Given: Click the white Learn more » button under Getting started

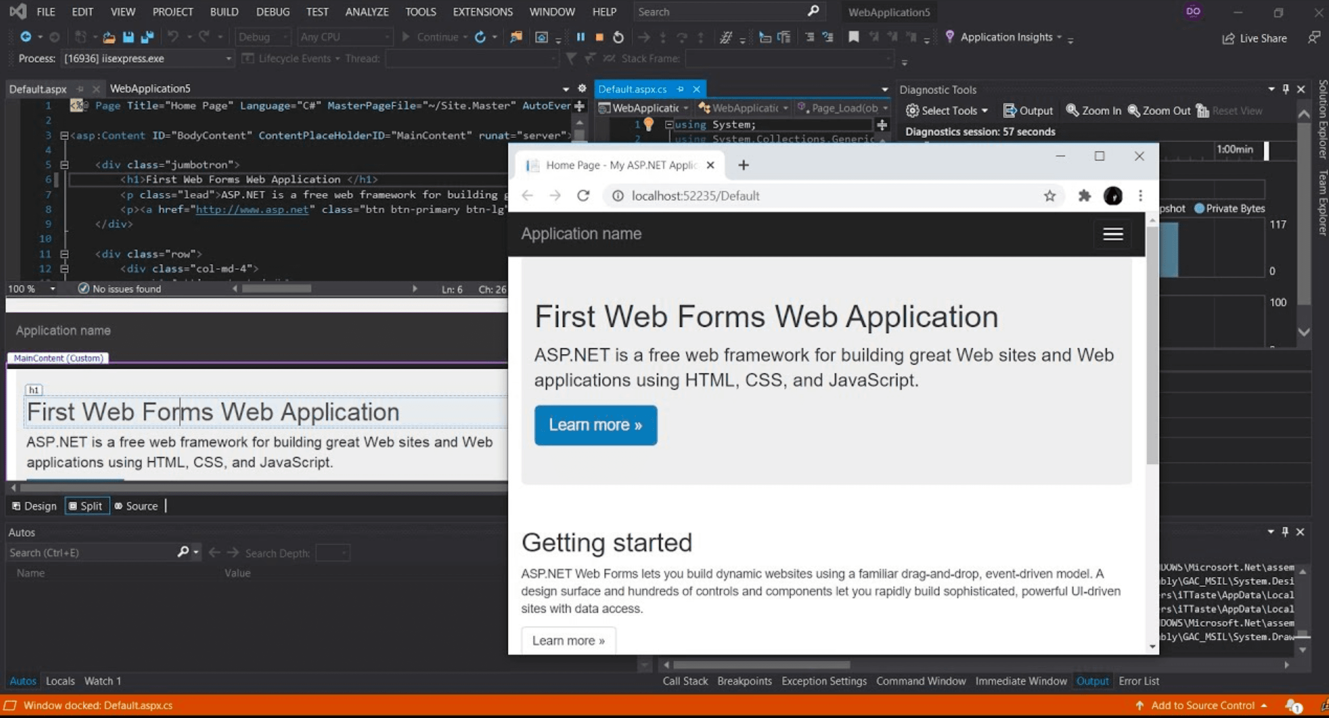Looking at the screenshot, I should click(568, 640).
